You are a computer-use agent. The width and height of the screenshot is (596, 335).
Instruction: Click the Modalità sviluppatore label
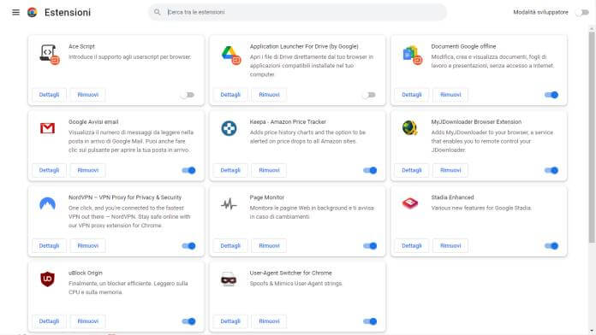click(540, 12)
